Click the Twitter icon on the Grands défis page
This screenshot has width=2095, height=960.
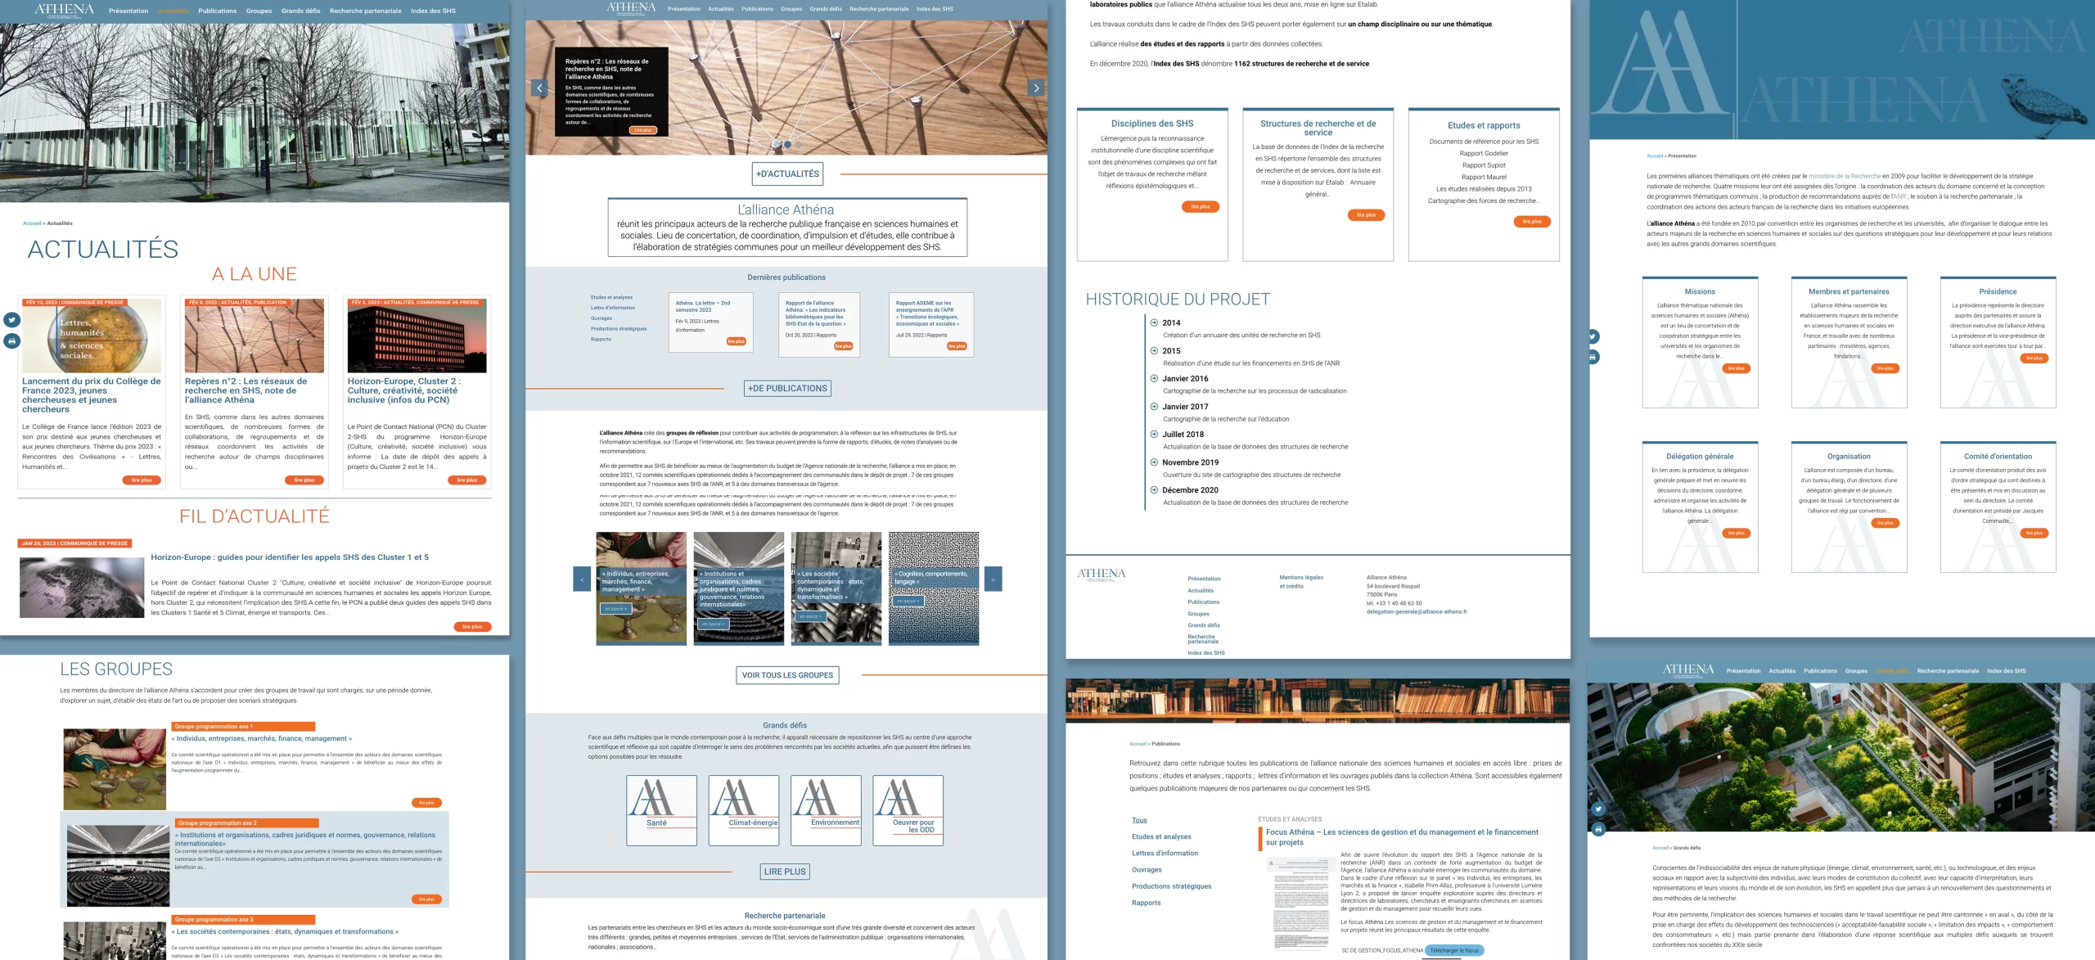1598,809
